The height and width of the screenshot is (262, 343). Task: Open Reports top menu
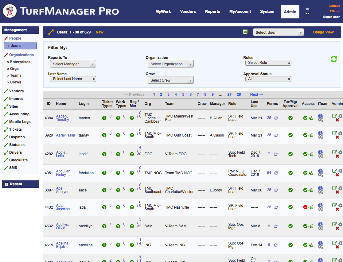pos(212,12)
